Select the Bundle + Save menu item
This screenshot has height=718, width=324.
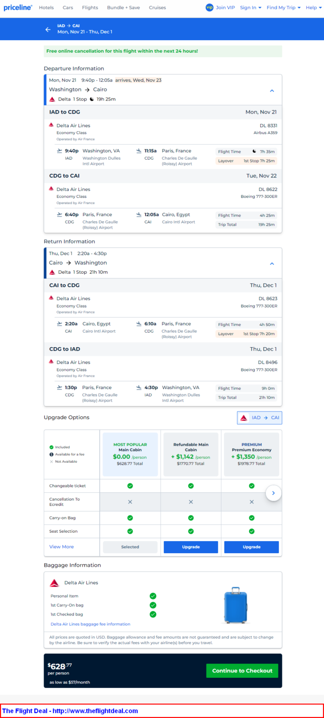pyautogui.click(x=123, y=8)
